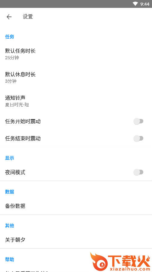Tap the 任务 section header
Image resolution: width=152 pixels, height=272 pixels.
tap(10, 37)
